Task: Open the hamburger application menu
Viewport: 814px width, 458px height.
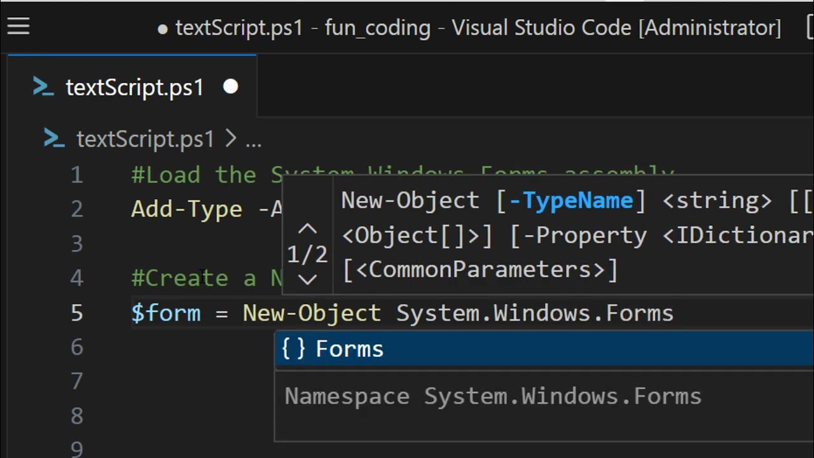Action: (18, 27)
